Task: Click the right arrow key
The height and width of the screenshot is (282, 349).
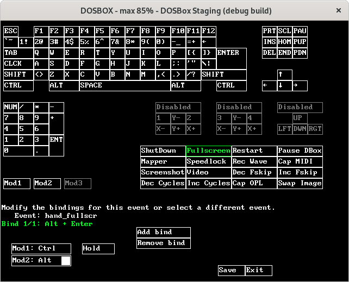Action: [x=300, y=86]
